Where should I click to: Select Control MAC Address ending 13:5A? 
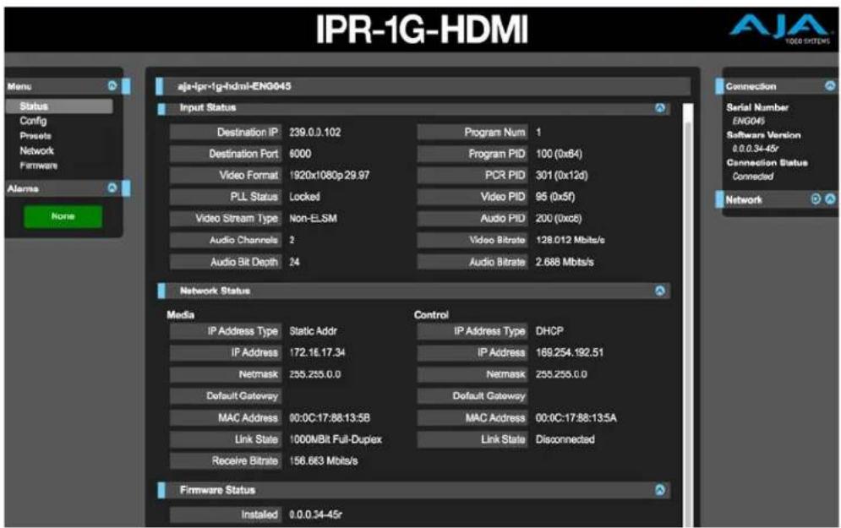(576, 417)
